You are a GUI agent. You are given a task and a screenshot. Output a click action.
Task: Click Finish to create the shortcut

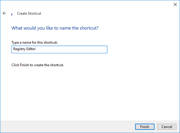coord(145,127)
